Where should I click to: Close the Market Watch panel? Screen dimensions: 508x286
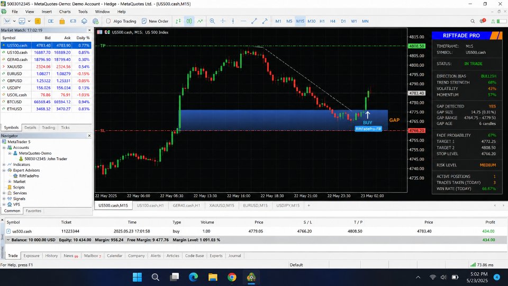point(89,30)
